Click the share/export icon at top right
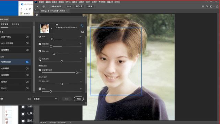Viewport: 220px width, 124px height. tap(217, 7)
